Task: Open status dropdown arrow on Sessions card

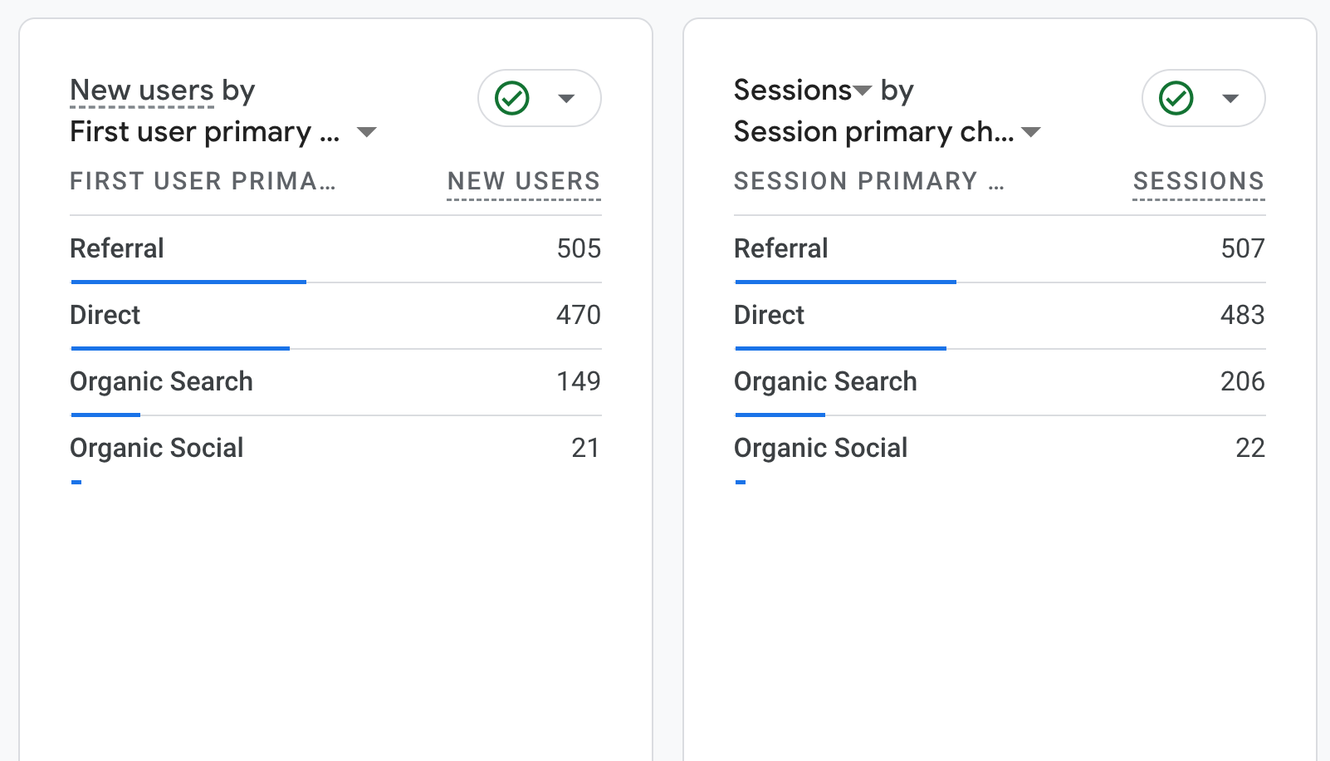Action: point(1231,99)
